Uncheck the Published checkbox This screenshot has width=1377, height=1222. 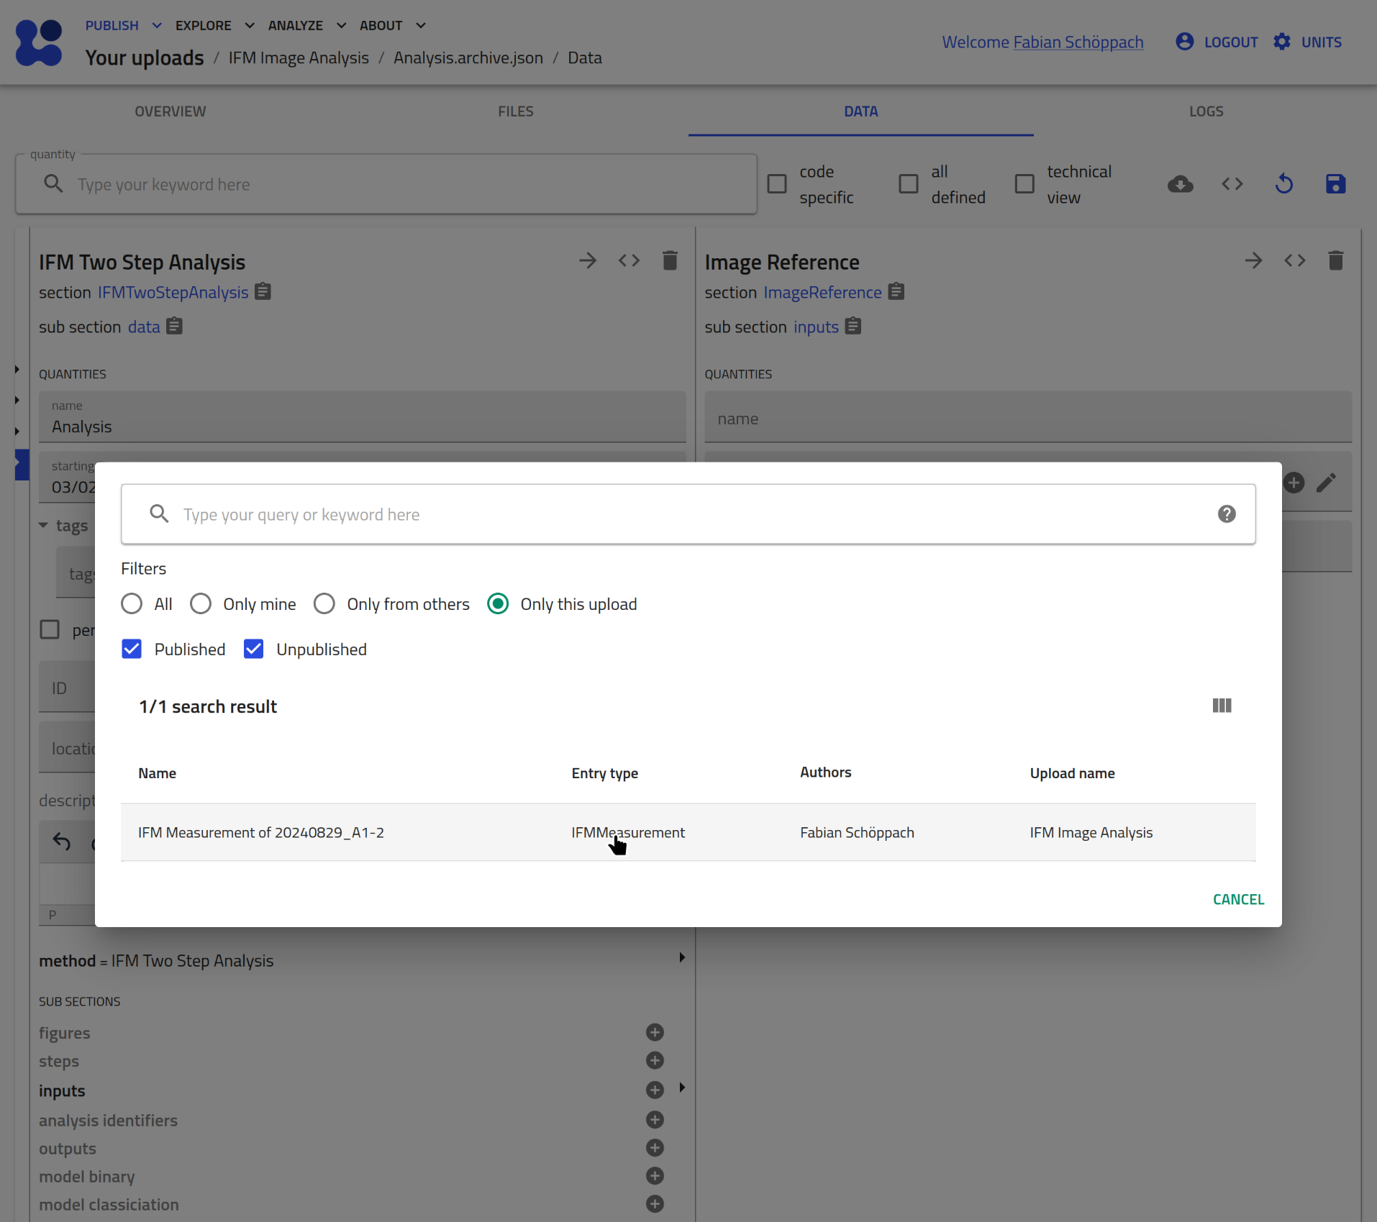pyautogui.click(x=132, y=649)
